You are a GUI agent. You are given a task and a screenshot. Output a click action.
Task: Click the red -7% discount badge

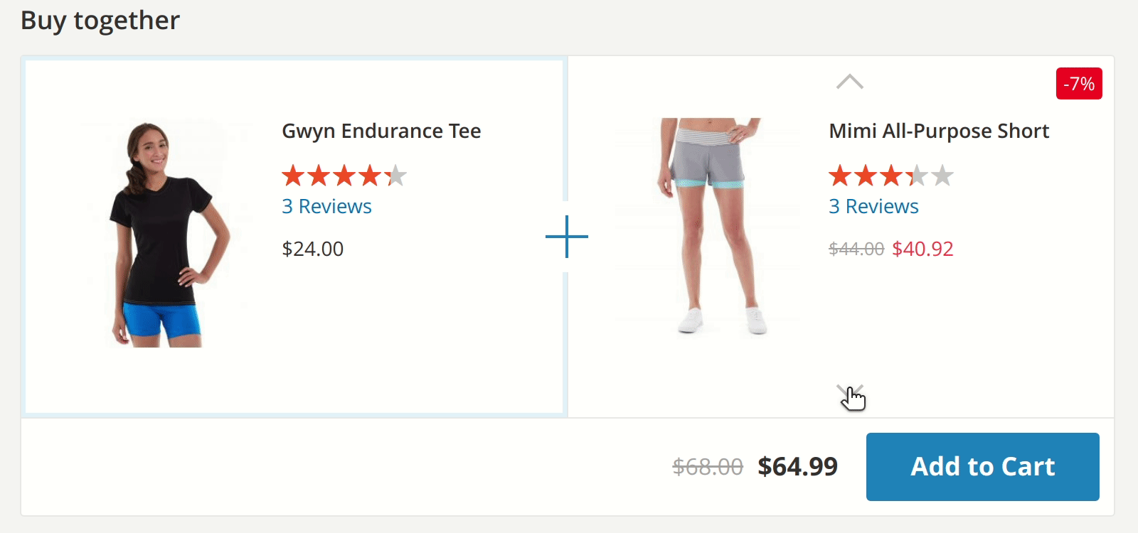[x=1078, y=85]
